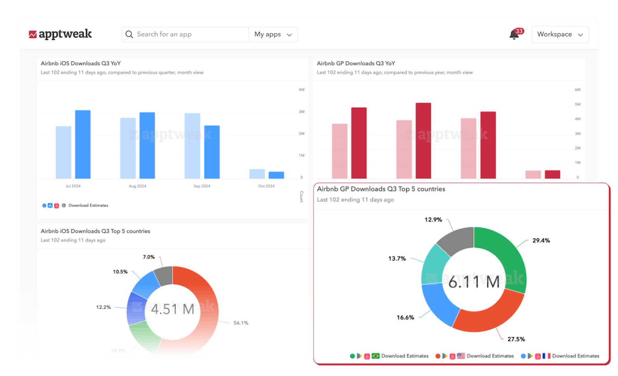Click the Apple App Store icon in iOS chart legend

[50, 205]
